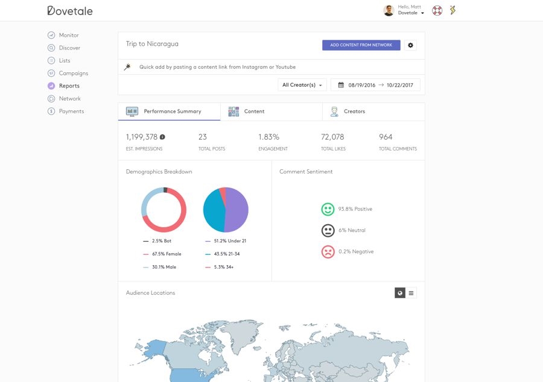Viewport: 543px width, 382px height.
Task: Select the Discover sidebar icon
Action: [51, 47]
